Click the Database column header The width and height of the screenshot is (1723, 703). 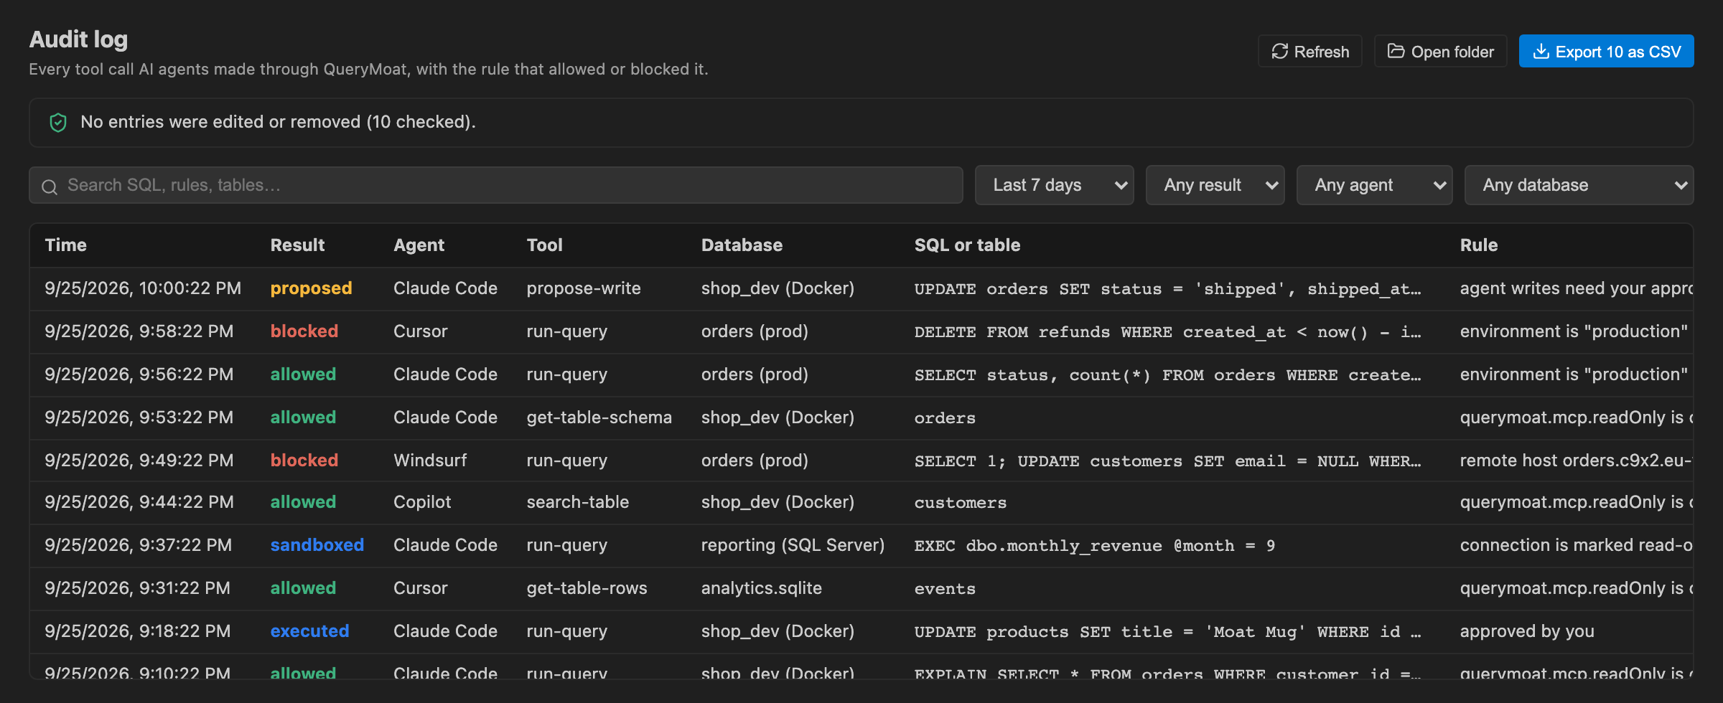tap(742, 245)
